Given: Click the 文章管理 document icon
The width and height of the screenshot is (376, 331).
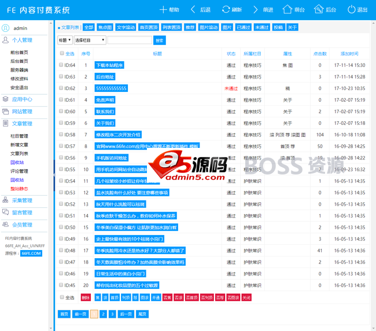Looking at the screenshot, I should pos(5,124).
